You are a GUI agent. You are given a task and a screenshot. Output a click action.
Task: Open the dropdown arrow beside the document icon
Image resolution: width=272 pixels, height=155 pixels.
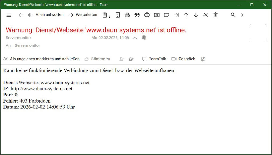109,16
